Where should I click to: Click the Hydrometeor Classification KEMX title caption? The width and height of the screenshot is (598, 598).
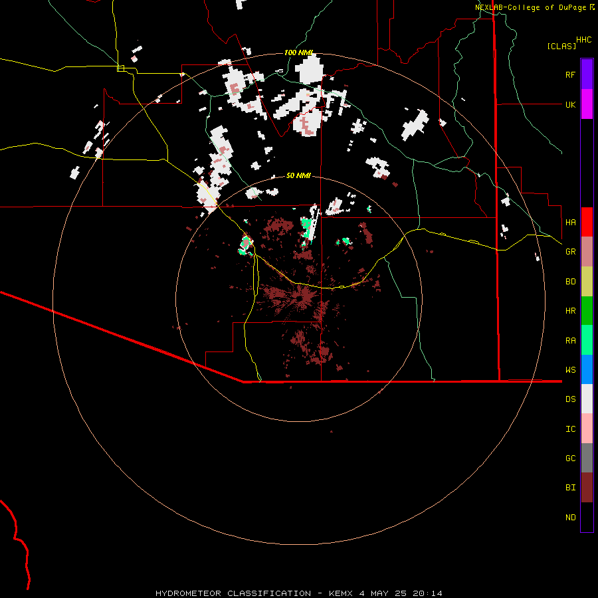point(299,593)
